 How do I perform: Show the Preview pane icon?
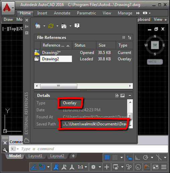122,96
